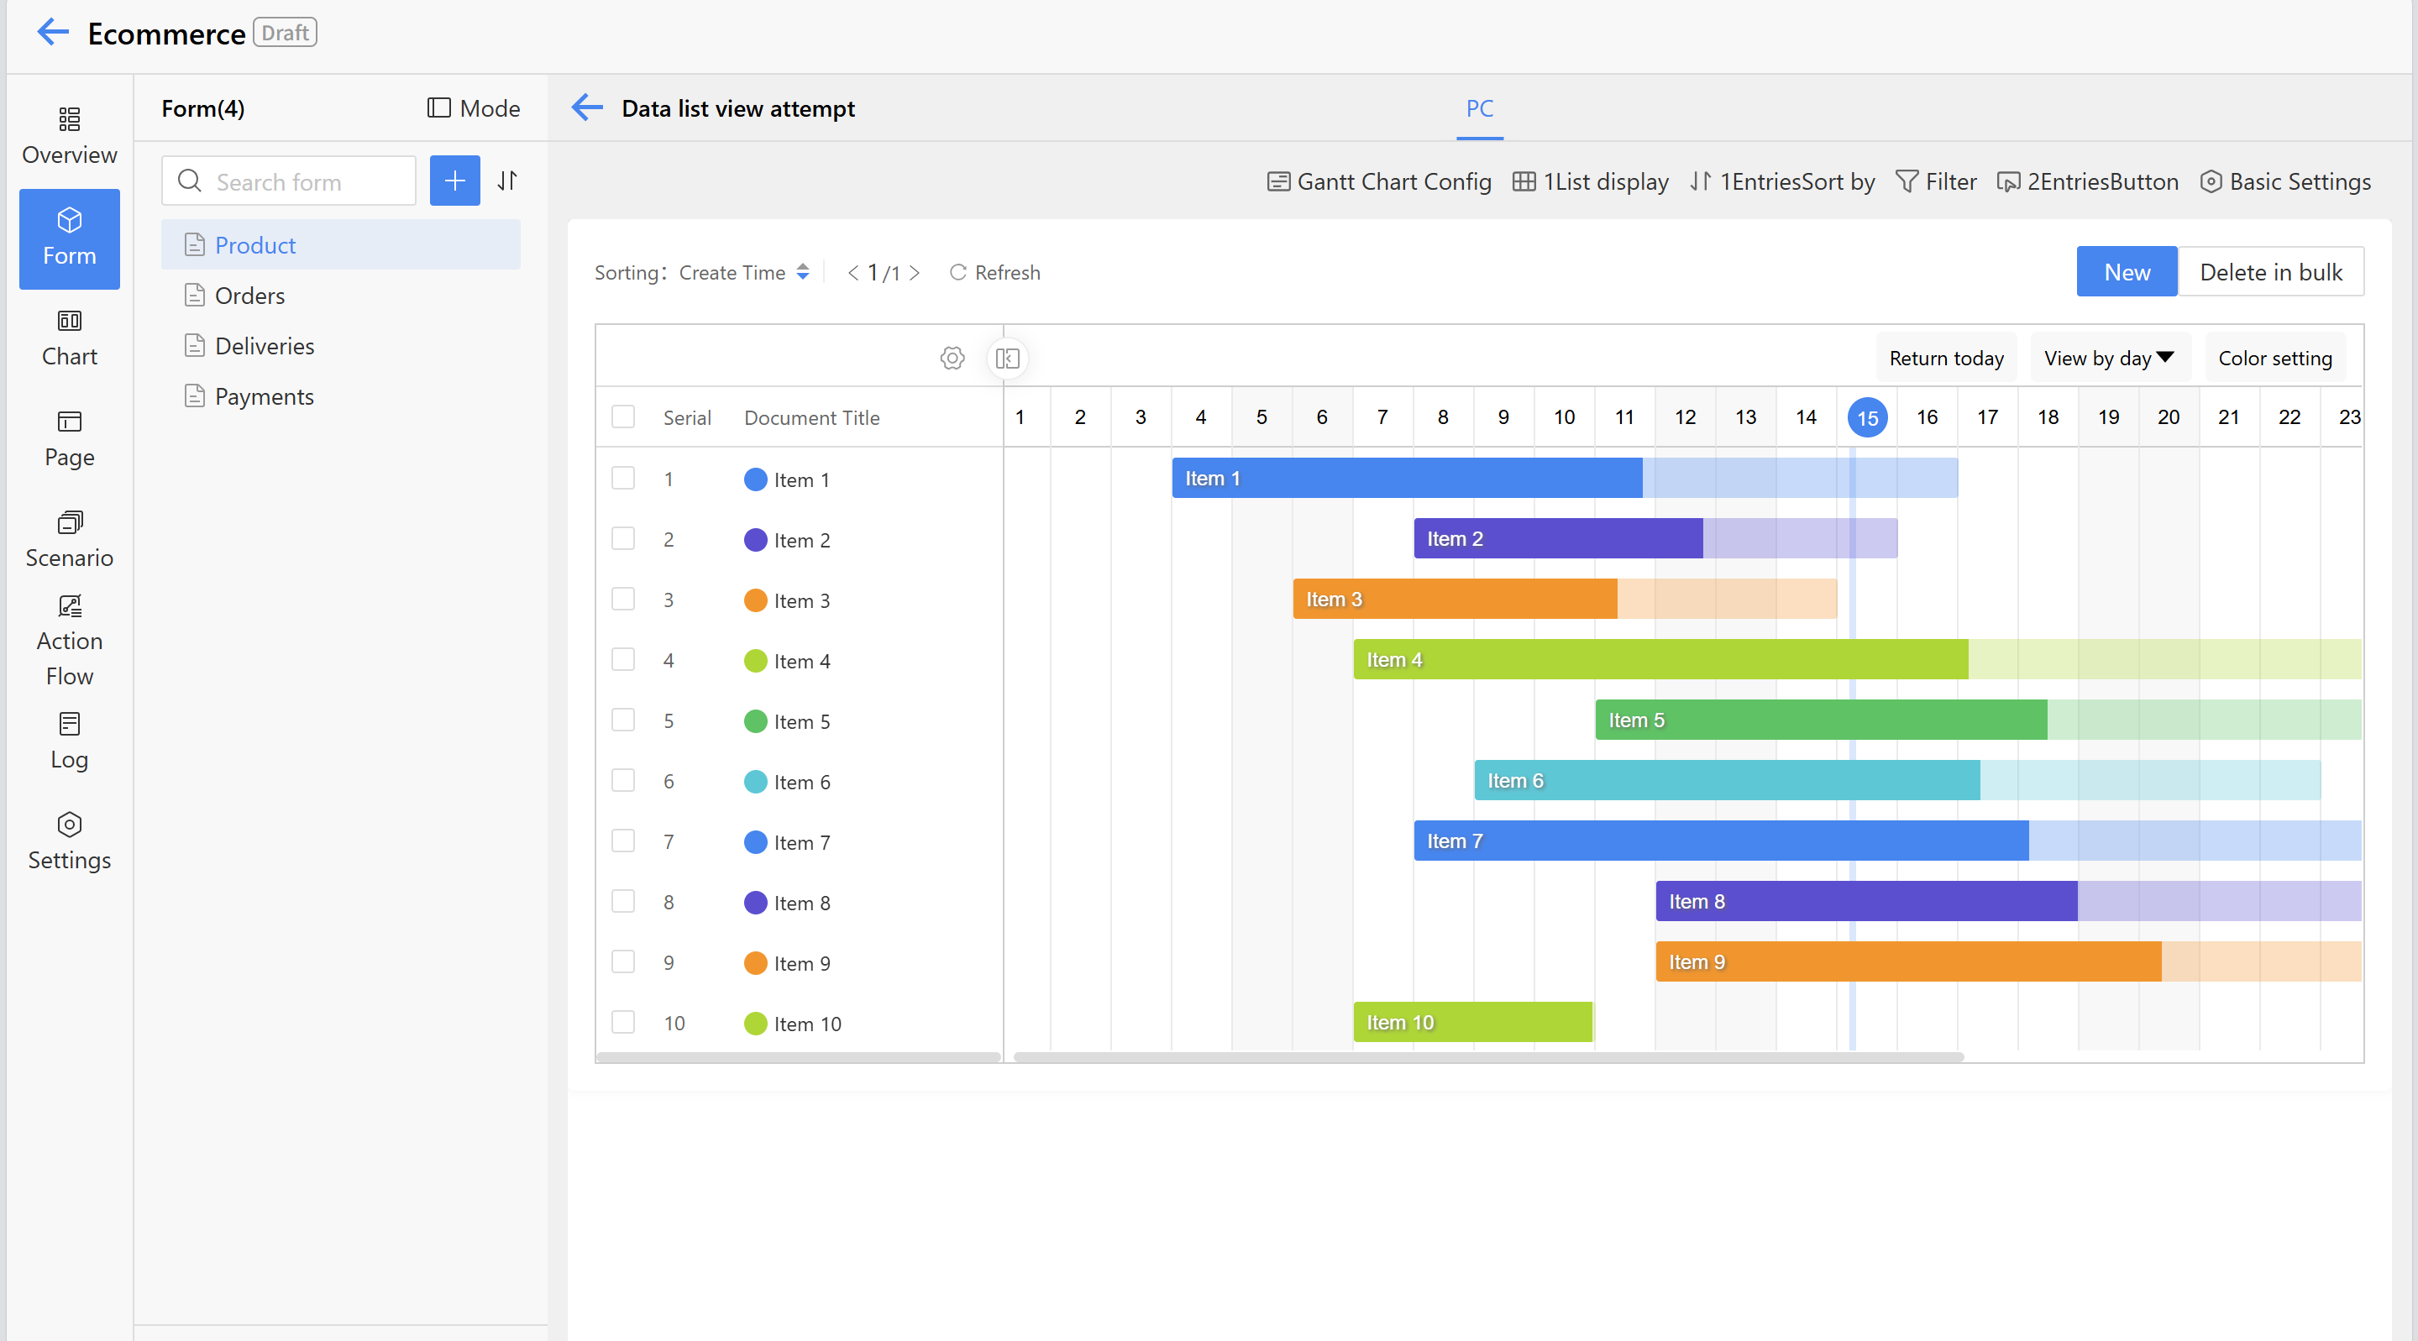This screenshot has width=2418, height=1341.
Task: Click the blue plus add-form button
Action: 454,181
